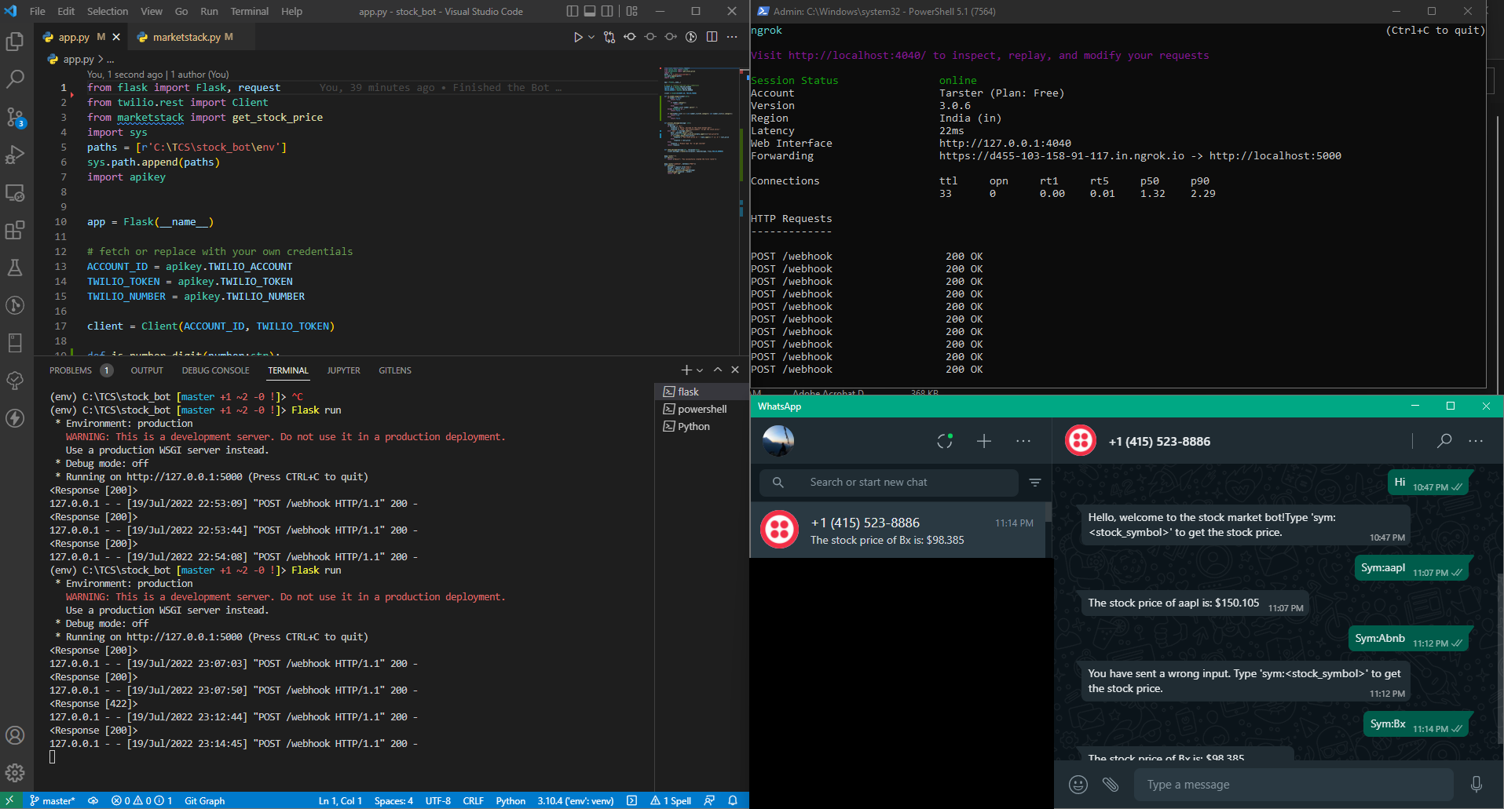
Task: Open the terminal launch profile dropdown
Action: coord(700,370)
